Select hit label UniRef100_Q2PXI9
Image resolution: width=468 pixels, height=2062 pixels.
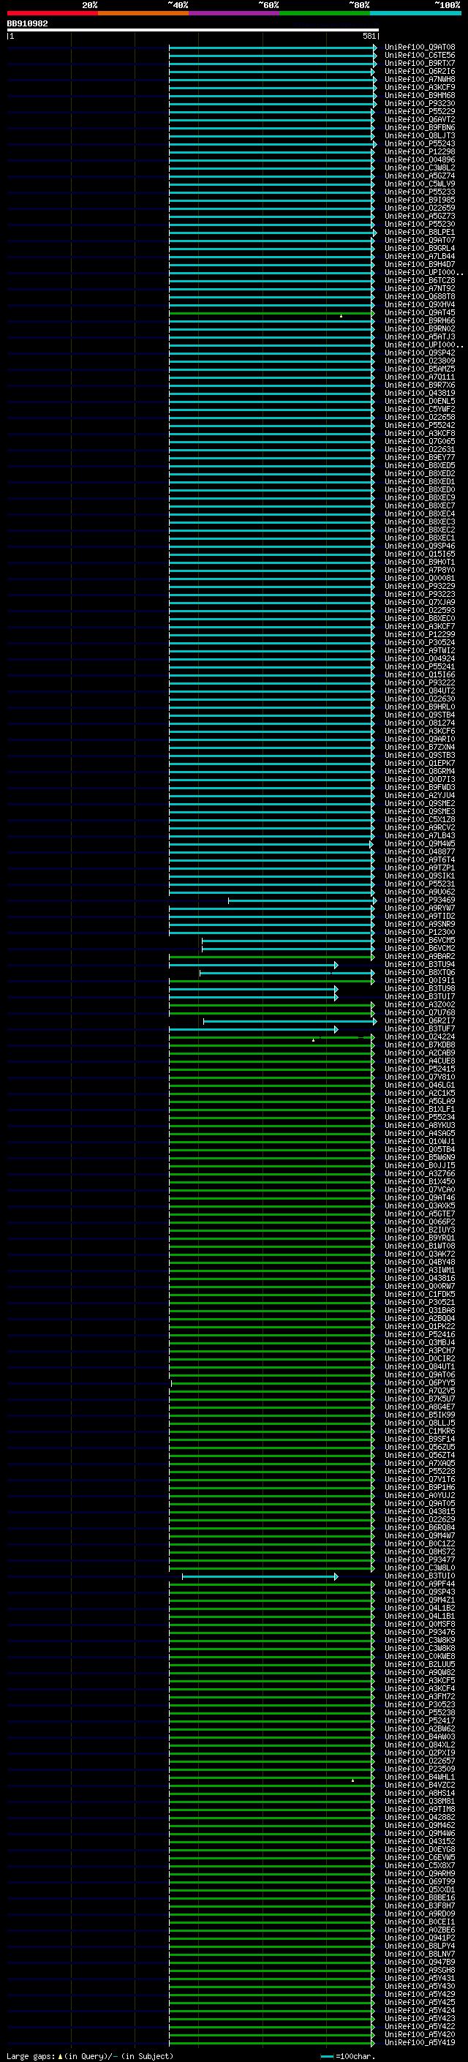420,1754
